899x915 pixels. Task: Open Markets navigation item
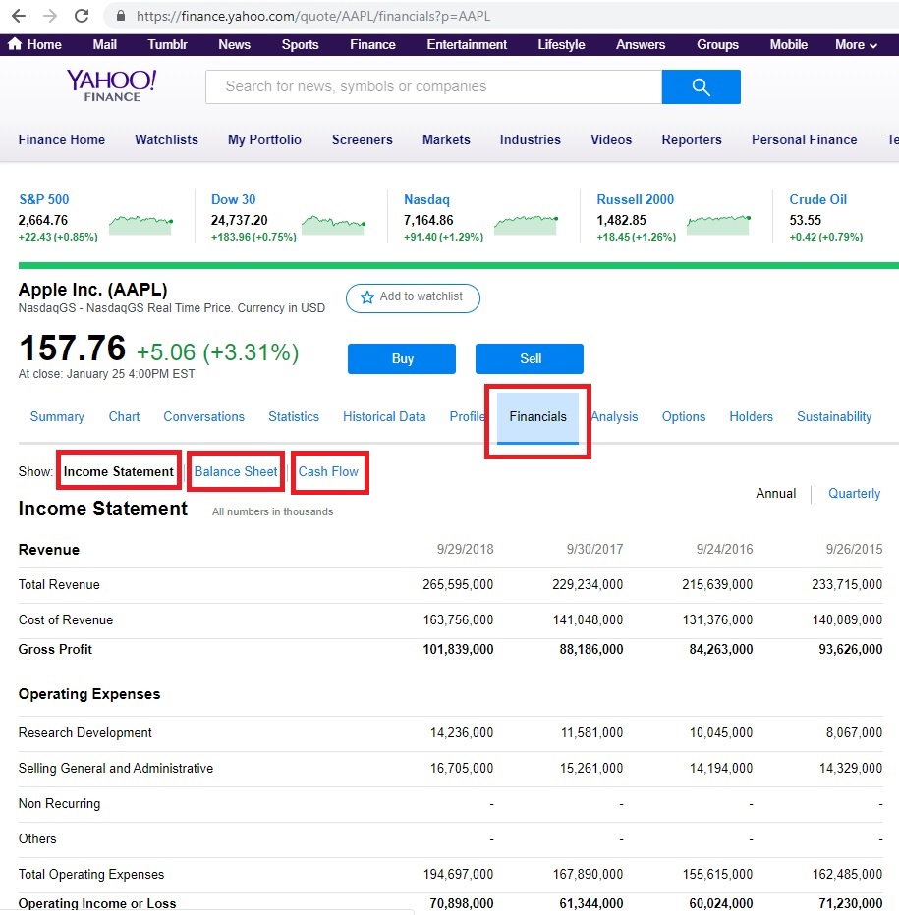[446, 139]
